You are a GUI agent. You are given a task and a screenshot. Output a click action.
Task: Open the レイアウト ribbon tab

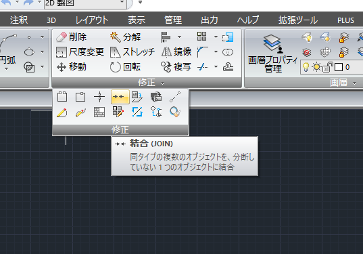tap(92, 20)
